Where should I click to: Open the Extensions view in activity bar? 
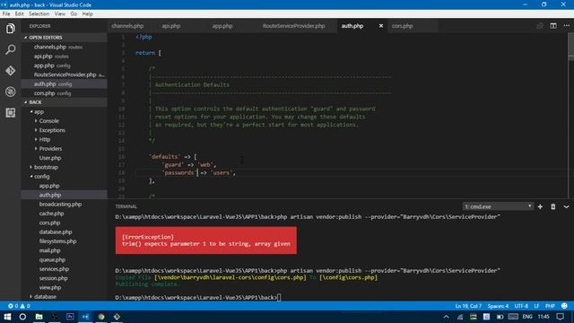click(x=10, y=113)
